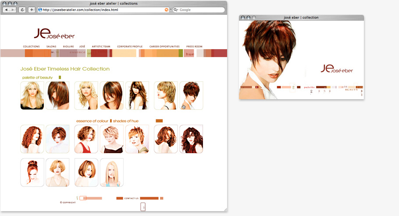Click 'BEAUTY' label in collection popup
This screenshot has width=399, height=216.
coord(351,90)
